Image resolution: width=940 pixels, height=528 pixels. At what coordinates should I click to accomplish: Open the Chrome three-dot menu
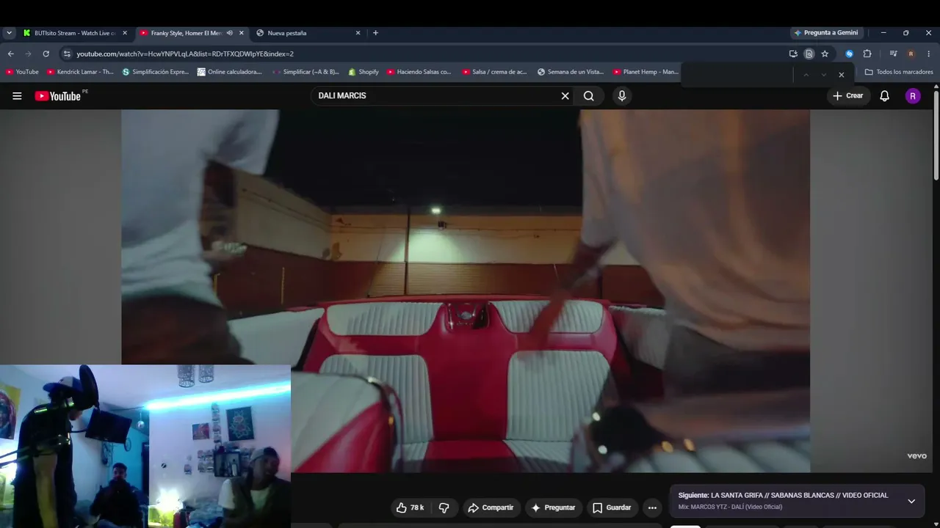929,54
